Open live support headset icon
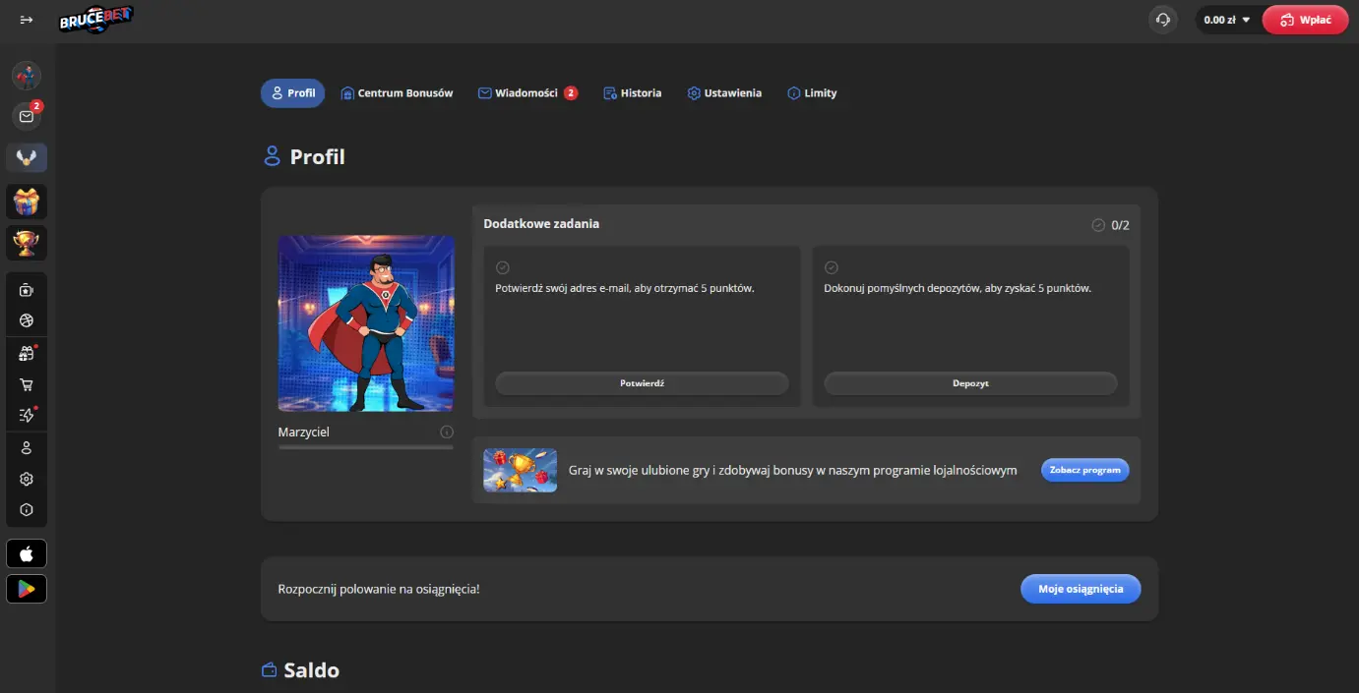 pos(1163,20)
